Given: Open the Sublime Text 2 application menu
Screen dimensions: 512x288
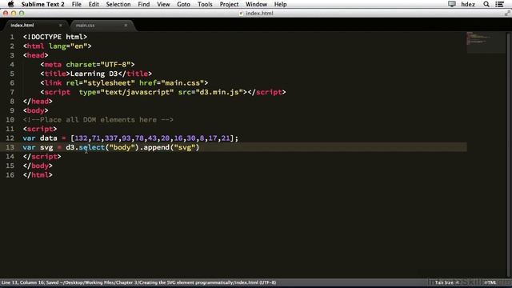Looking at the screenshot, I should point(42,4).
